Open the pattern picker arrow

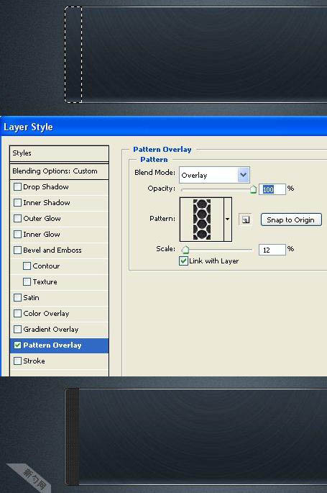click(228, 219)
